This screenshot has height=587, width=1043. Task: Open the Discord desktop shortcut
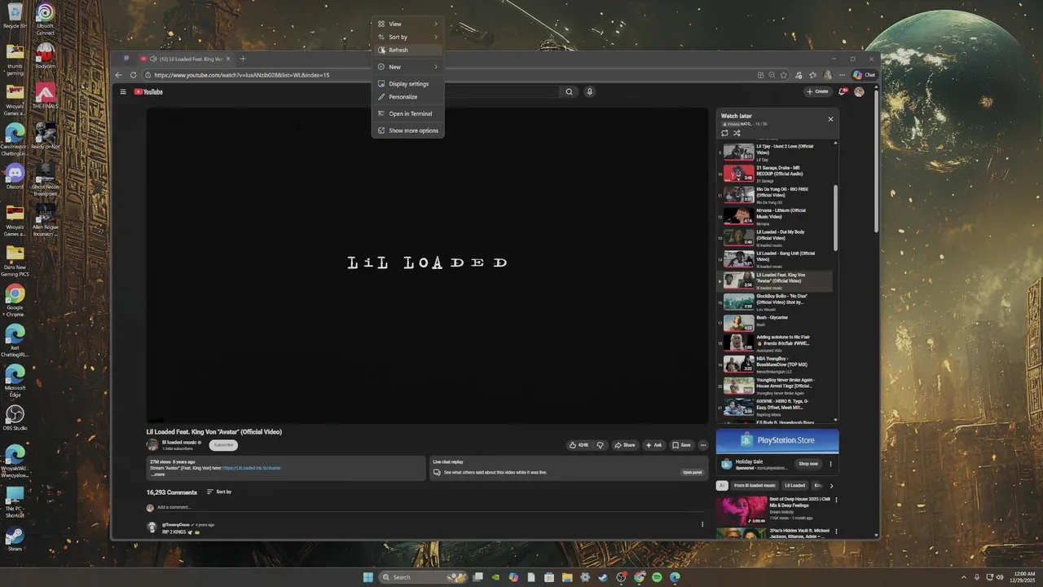pyautogui.click(x=15, y=176)
